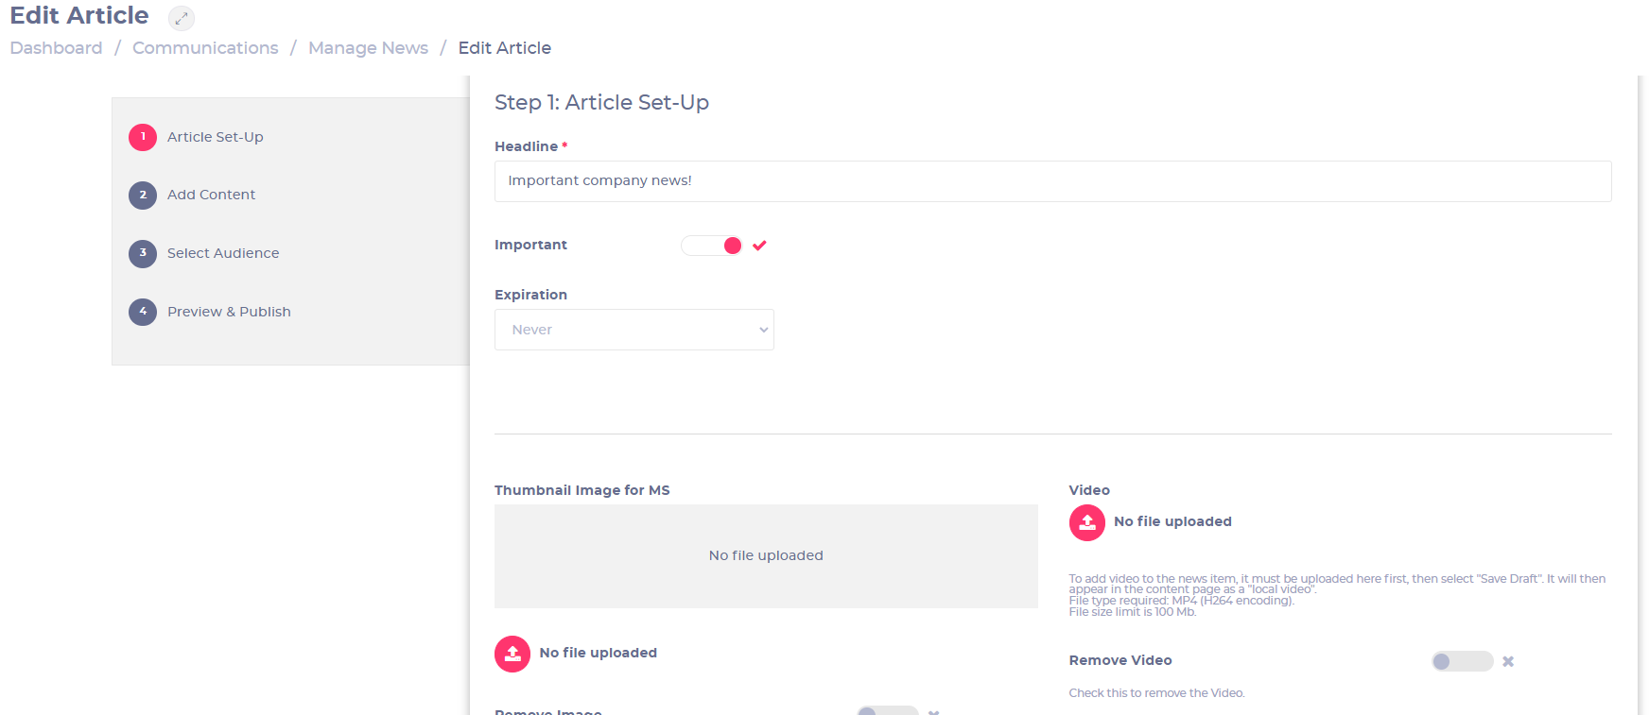The image size is (1649, 715).
Task: Click the red checkmark next to Important
Action: coord(759,246)
